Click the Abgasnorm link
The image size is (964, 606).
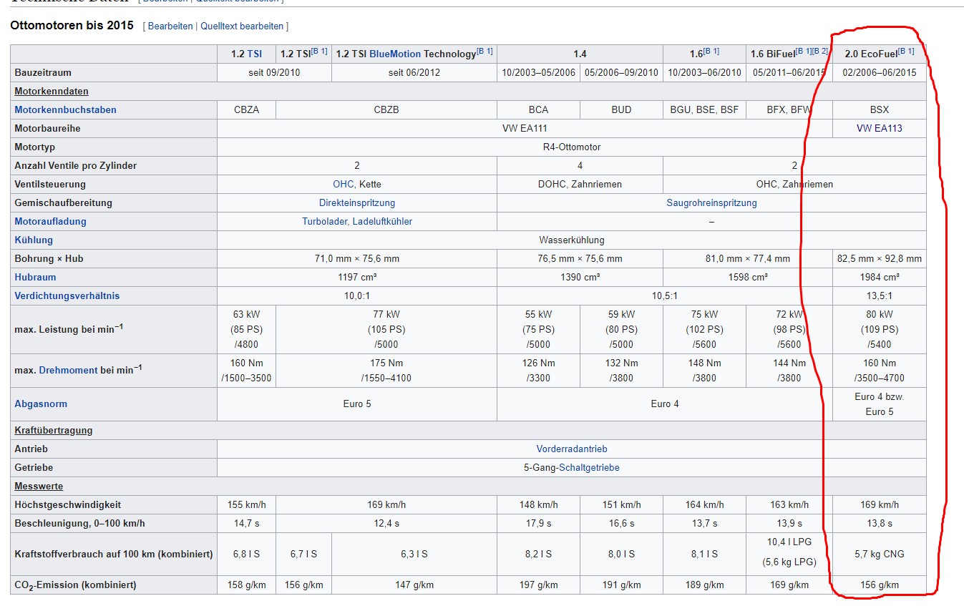click(x=41, y=404)
